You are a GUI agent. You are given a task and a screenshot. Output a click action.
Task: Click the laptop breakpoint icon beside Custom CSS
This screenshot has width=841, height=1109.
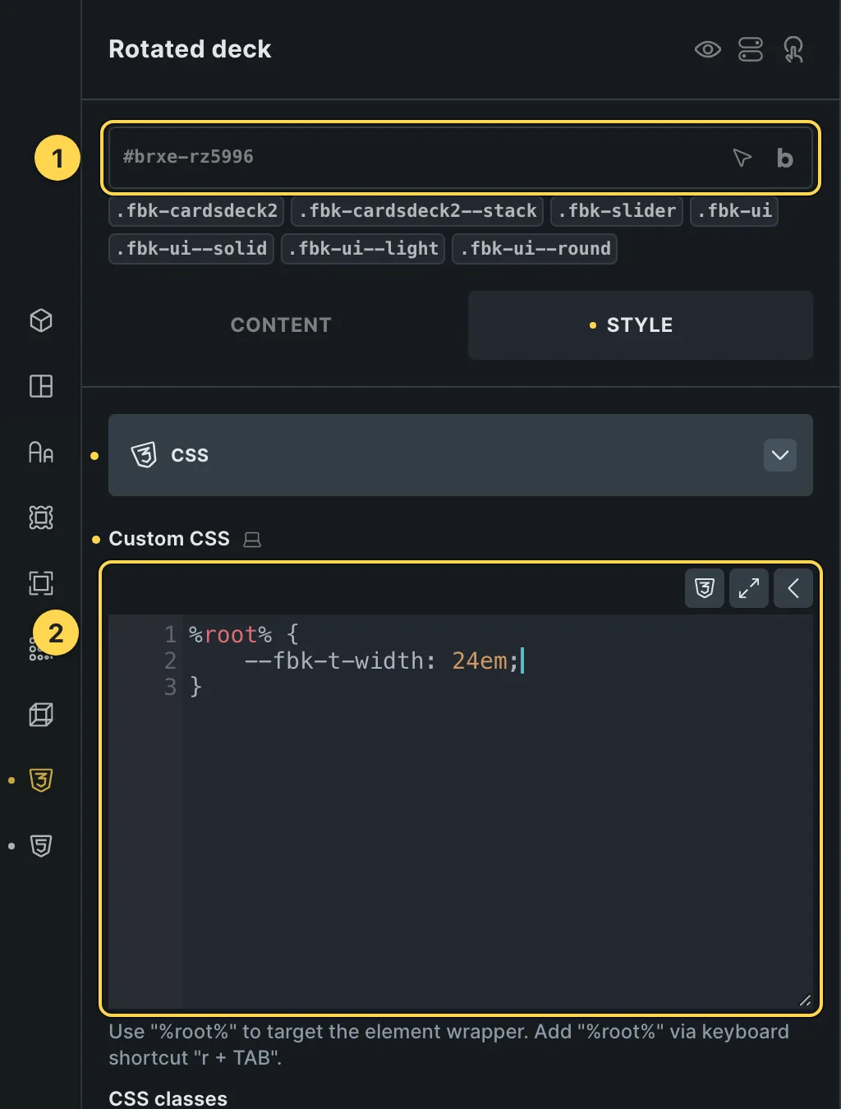(252, 540)
